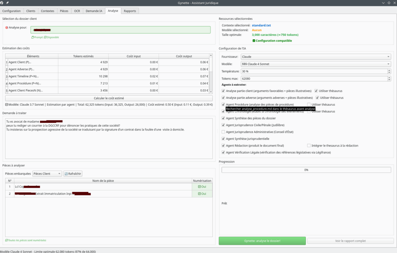Click the 'Oui' check icon for piece 1

pyautogui.click(x=199, y=187)
